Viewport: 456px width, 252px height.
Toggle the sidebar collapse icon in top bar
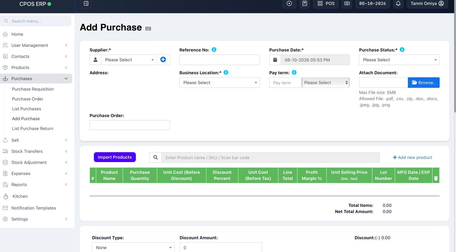coord(86,4)
